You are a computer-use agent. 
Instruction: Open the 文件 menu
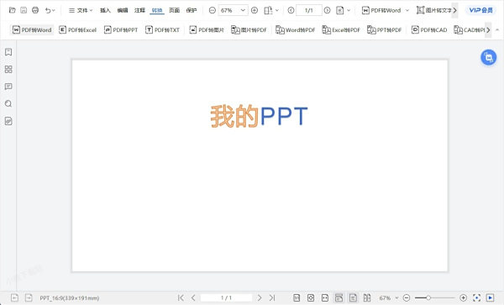tap(81, 10)
